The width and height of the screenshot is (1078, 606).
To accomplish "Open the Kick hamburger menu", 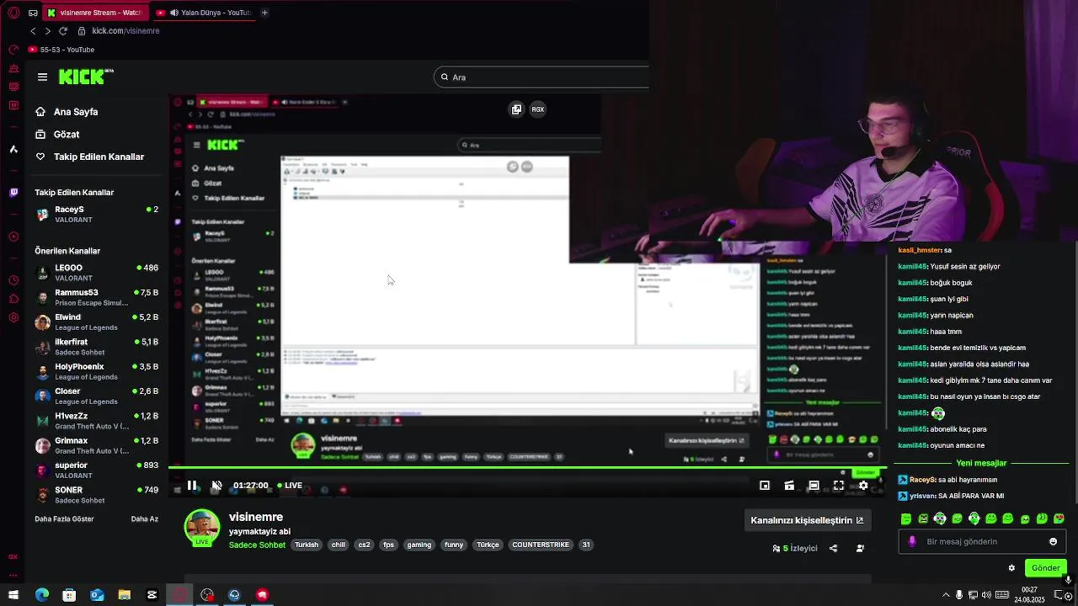I will tap(42, 77).
